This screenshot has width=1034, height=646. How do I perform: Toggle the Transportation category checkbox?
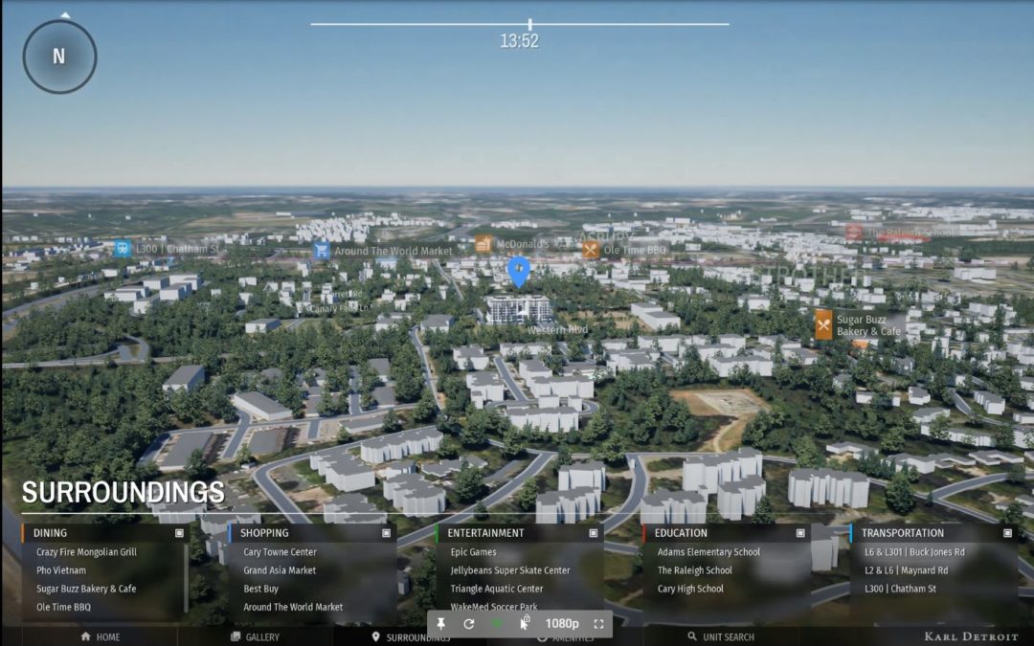click(1006, 533)
